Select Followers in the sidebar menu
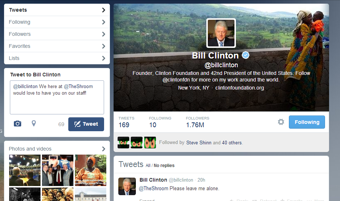 click(57, 34)
